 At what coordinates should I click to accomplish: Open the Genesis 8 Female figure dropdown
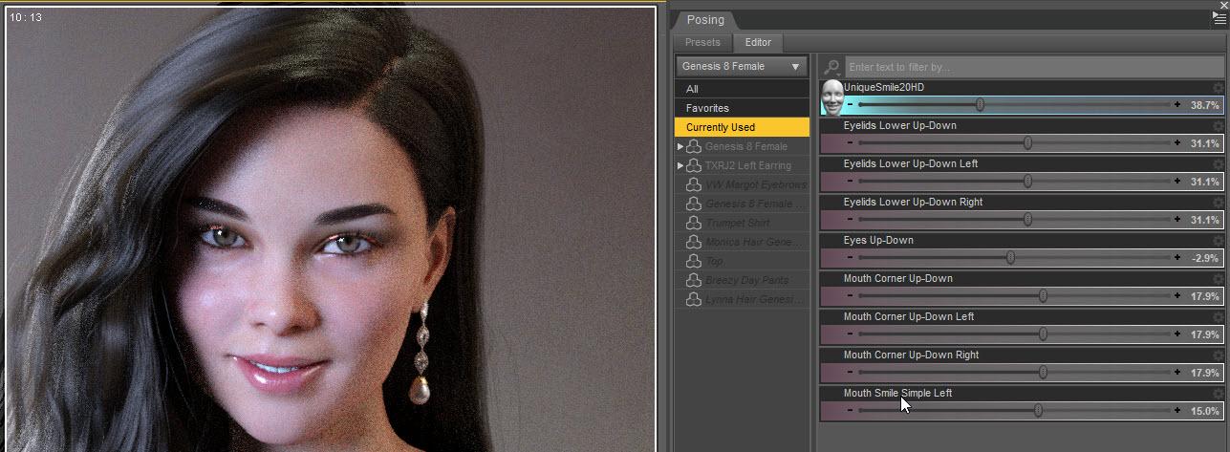point(742,67)
